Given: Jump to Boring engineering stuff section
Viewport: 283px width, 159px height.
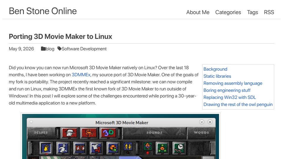Looking at the screenshot, I should 227,90.
